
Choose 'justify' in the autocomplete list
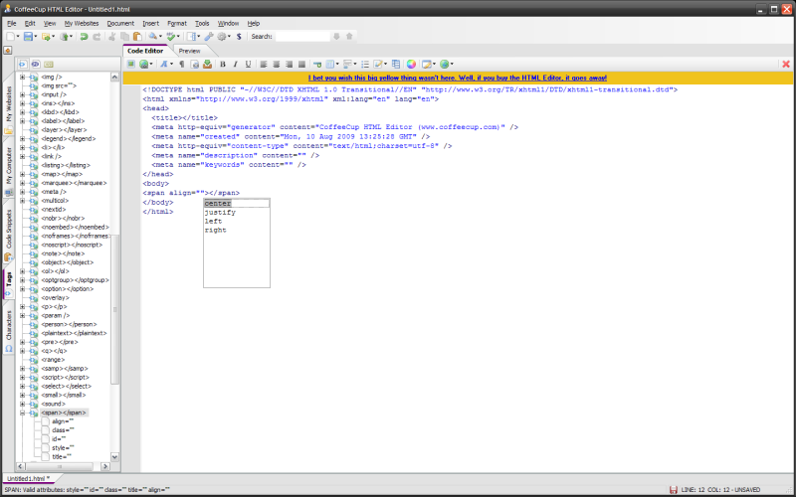click(x=237, y=212)
